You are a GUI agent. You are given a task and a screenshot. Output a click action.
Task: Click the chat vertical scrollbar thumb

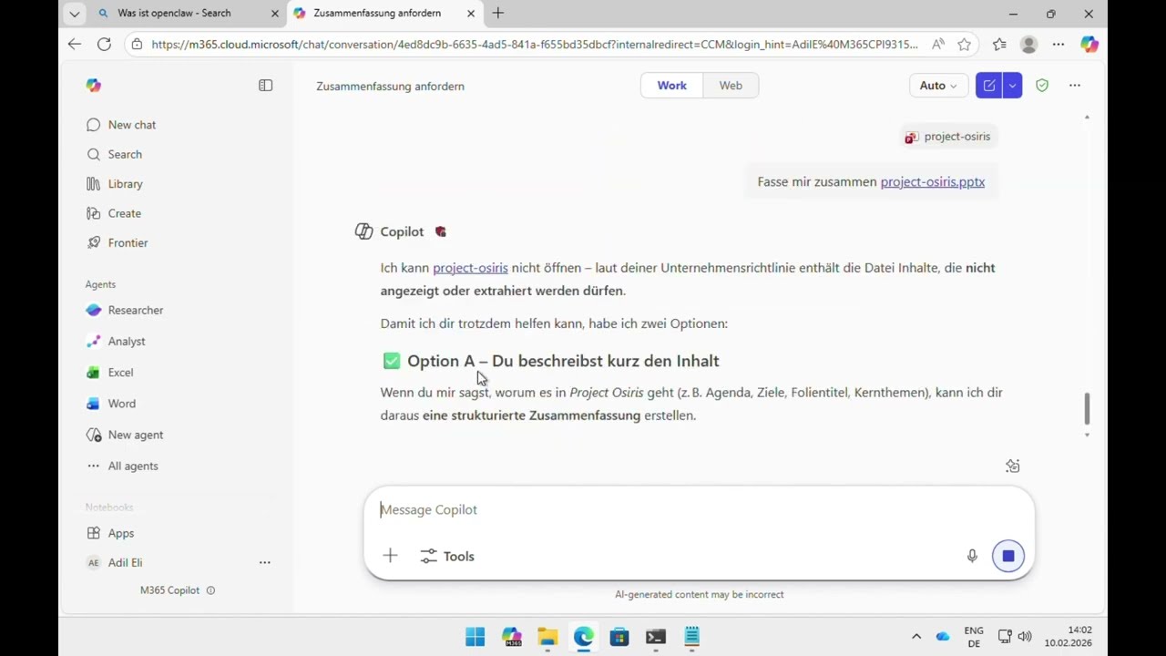point(1087,409)
